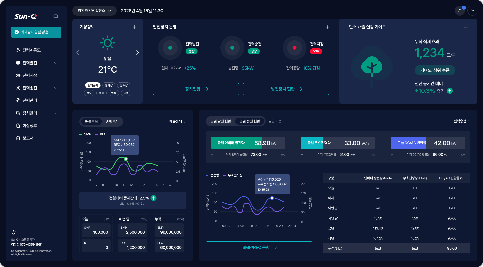The image size is (483, 267).
Task: Click plus icon on 발전장치 운영 card
Action: [327, 27]
